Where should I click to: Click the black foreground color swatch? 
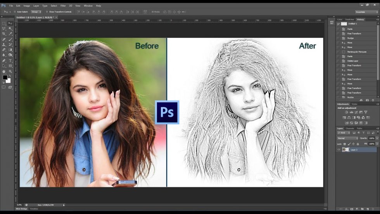[5, 77]
